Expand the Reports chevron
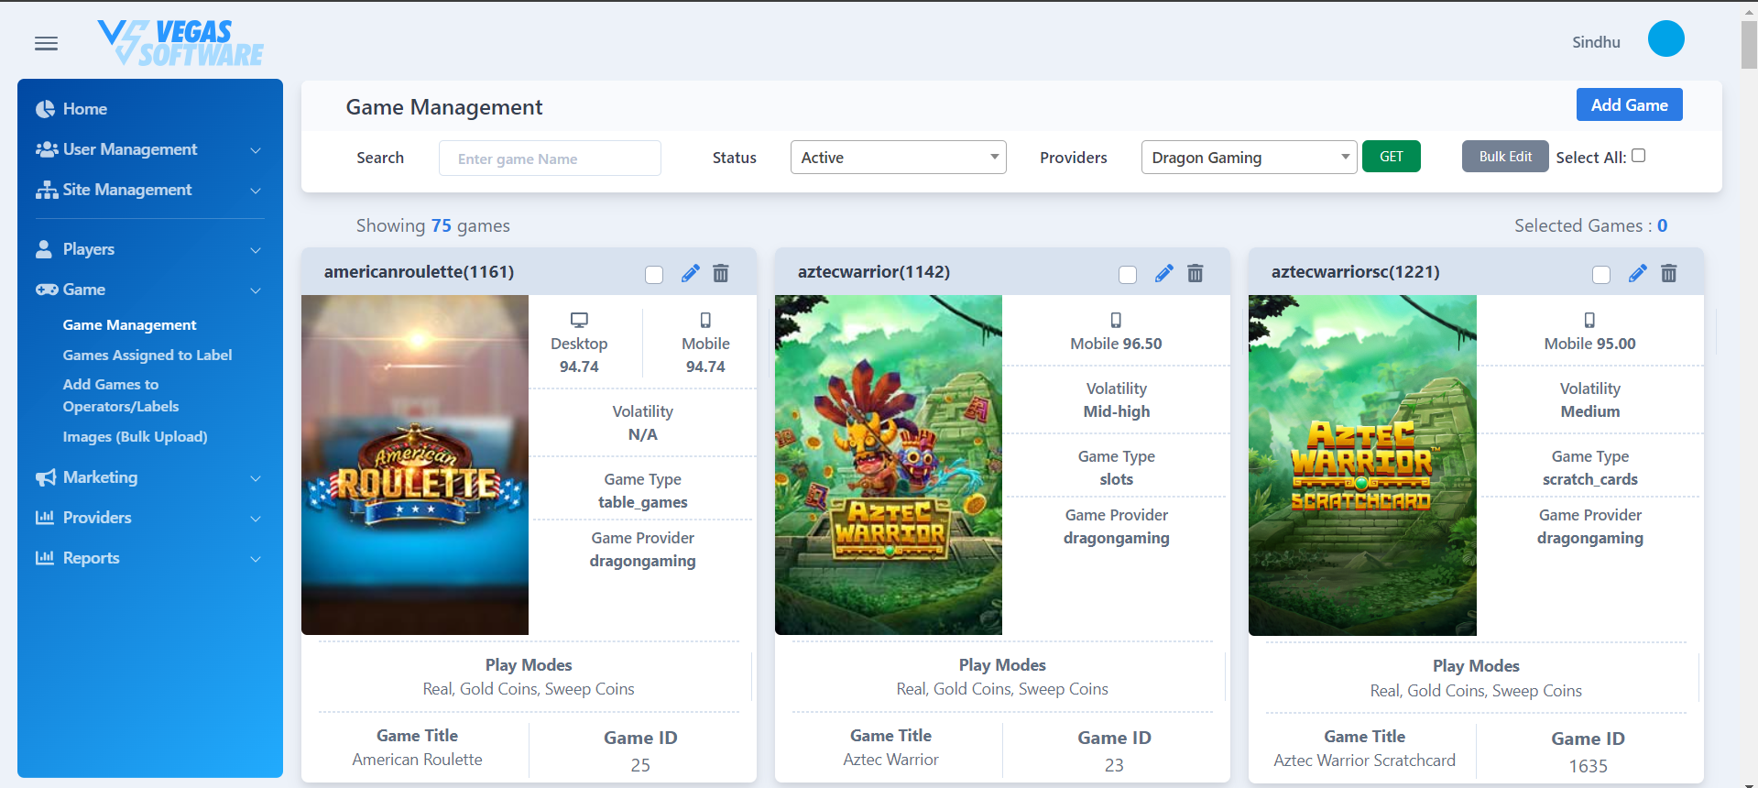This screenshot has width=1758, height=788. pos(256,559)
